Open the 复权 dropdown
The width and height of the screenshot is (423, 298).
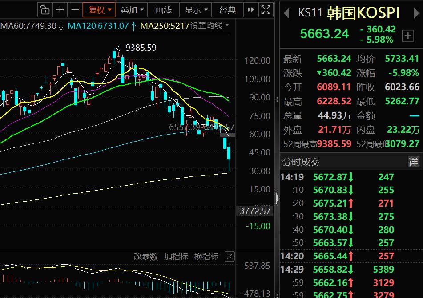(99, 10)
